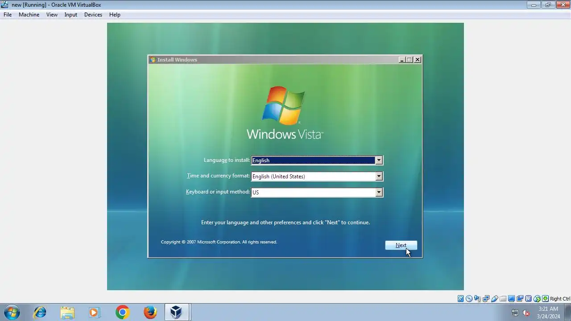This screenshot has width=571, height=321.
Task: Click the VirtualBox window title icon
Action: (x=5, y=4)
